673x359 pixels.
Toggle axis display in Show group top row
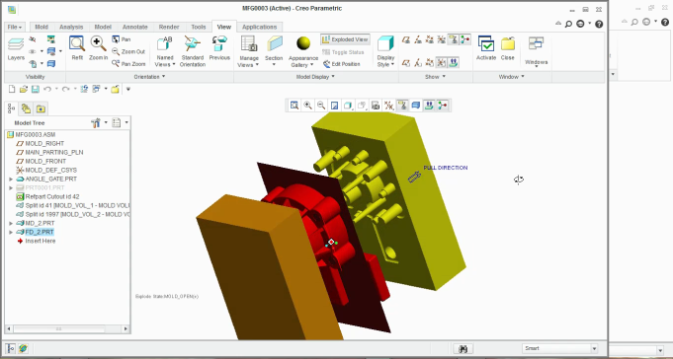(418, 39)
